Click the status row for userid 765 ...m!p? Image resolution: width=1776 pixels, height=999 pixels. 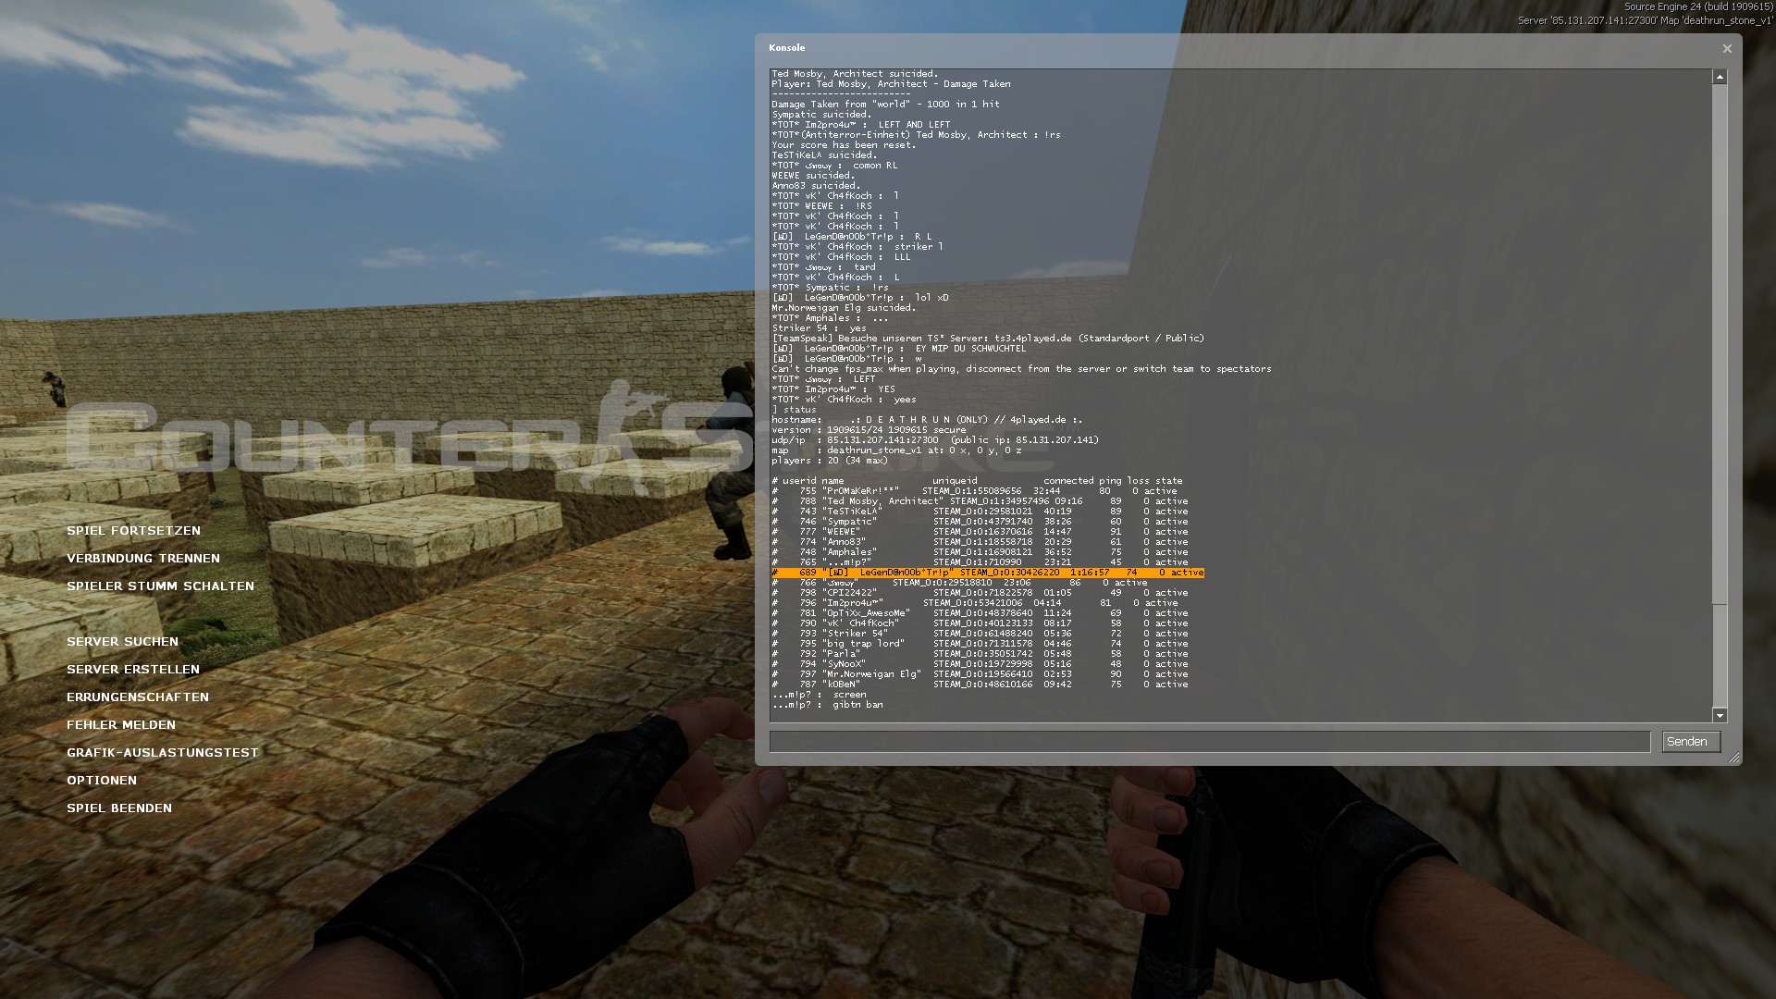980,562
